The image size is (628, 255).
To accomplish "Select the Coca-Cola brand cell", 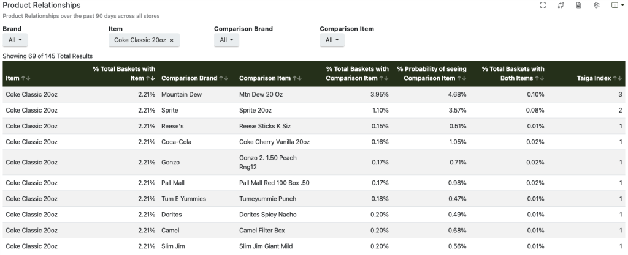I will 175,142.
